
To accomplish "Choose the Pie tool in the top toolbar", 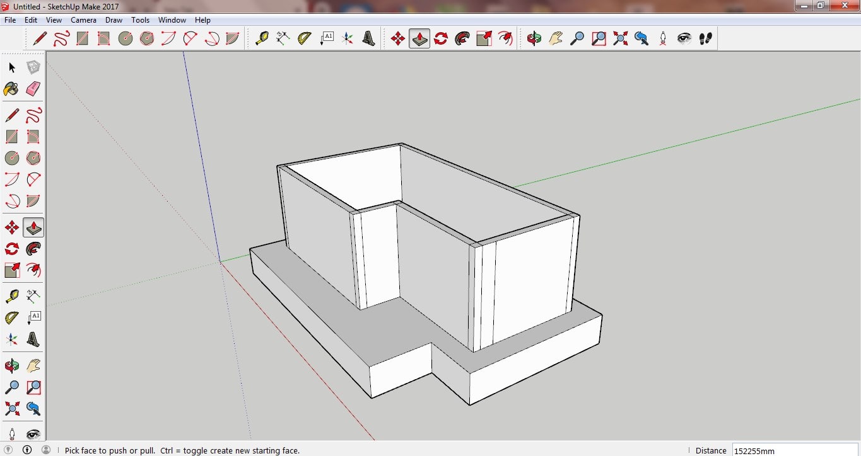I will tap(233, 38).
